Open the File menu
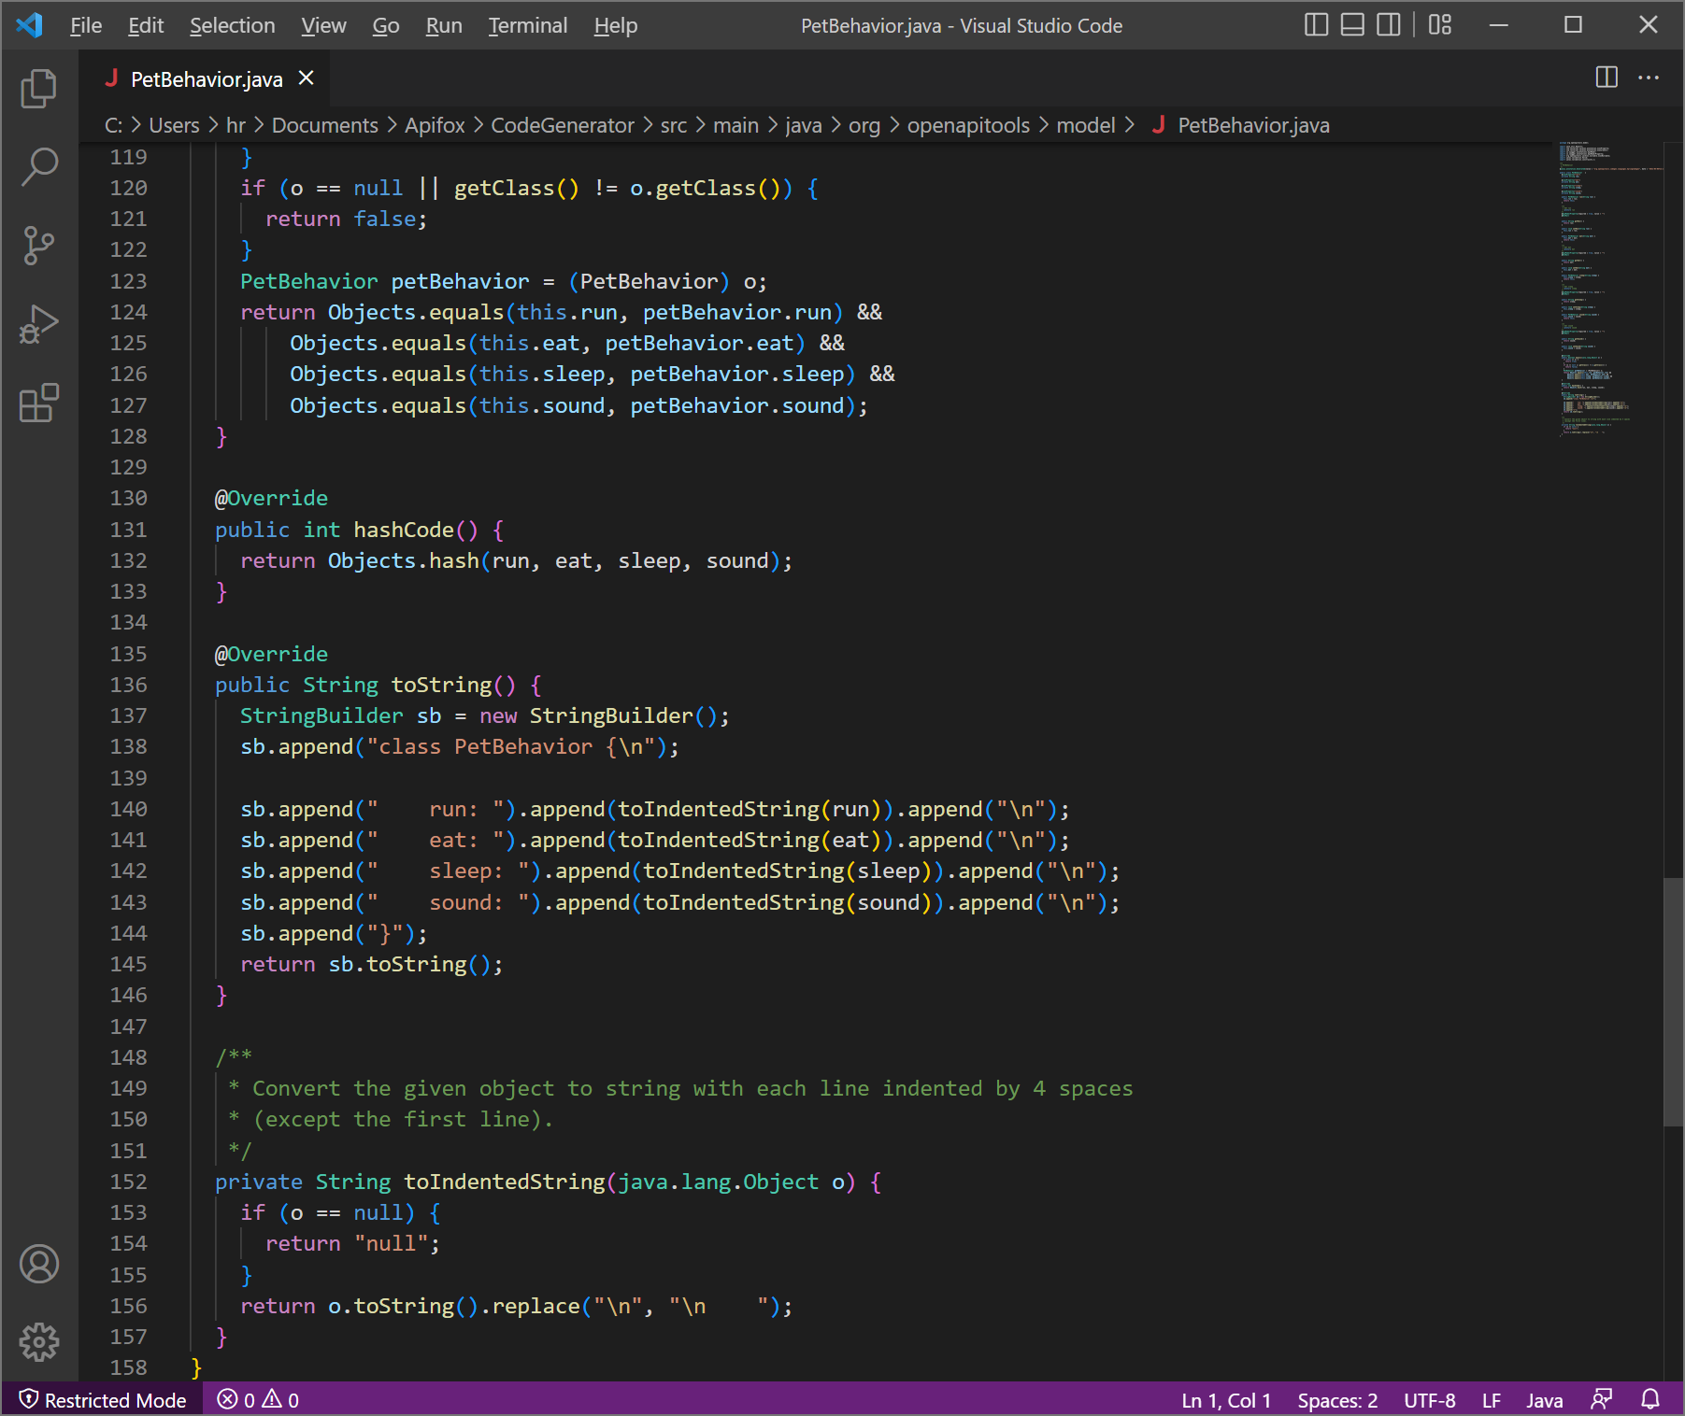Image resolution: width=1685 pixels, height=1416 pixels. [86, 25]
